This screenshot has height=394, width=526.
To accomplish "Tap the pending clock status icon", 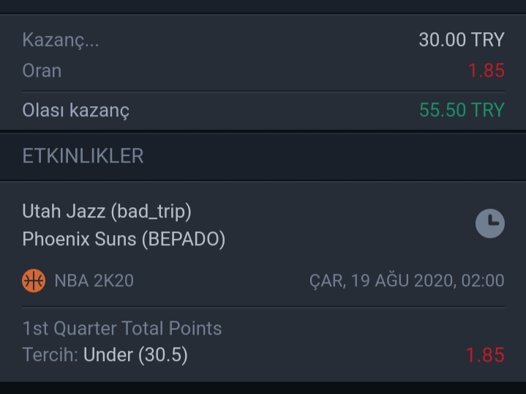I will tap(489, 223).
